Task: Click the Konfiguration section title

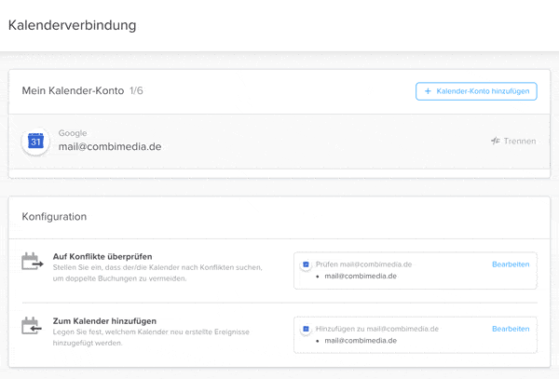Action: tap(54, 217)
